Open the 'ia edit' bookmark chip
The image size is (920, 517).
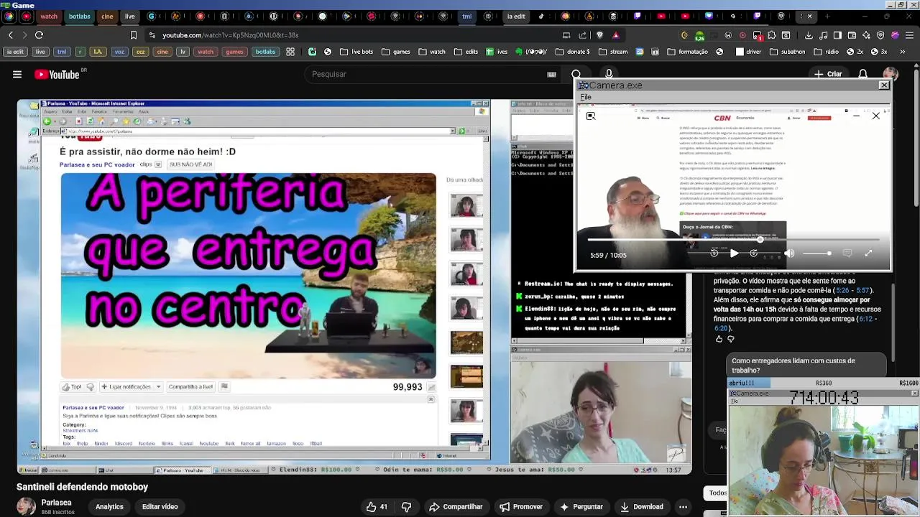coord(15,52)
